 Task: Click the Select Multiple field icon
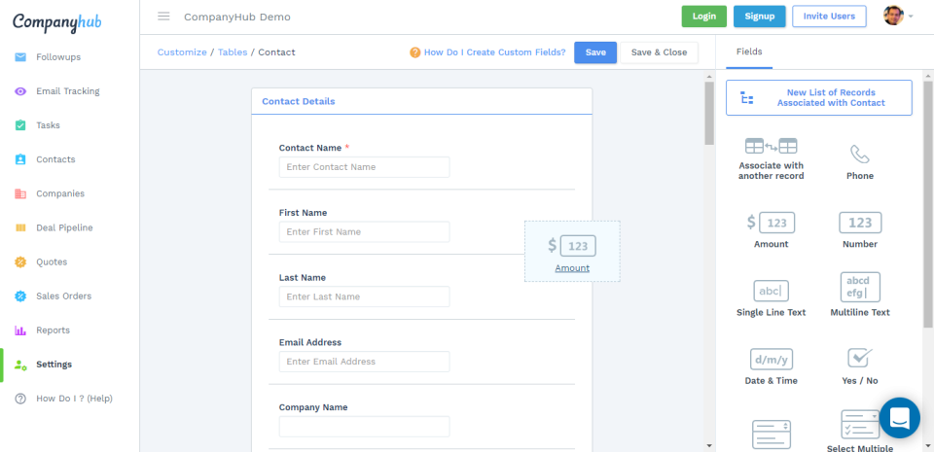860,424
